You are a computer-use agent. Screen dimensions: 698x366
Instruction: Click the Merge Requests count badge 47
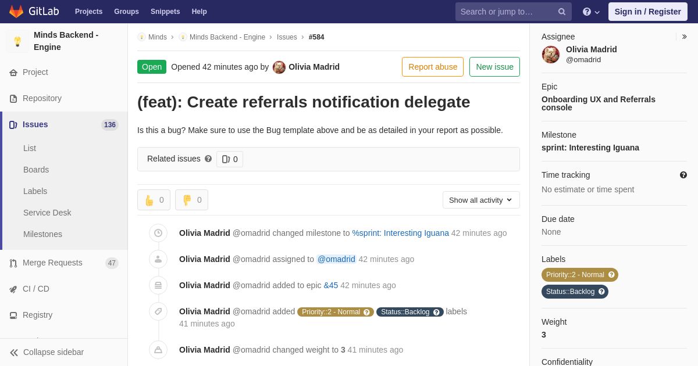112,263
